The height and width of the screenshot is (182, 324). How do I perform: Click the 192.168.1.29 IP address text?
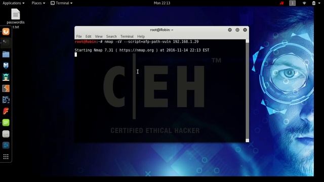pos(186,41)
